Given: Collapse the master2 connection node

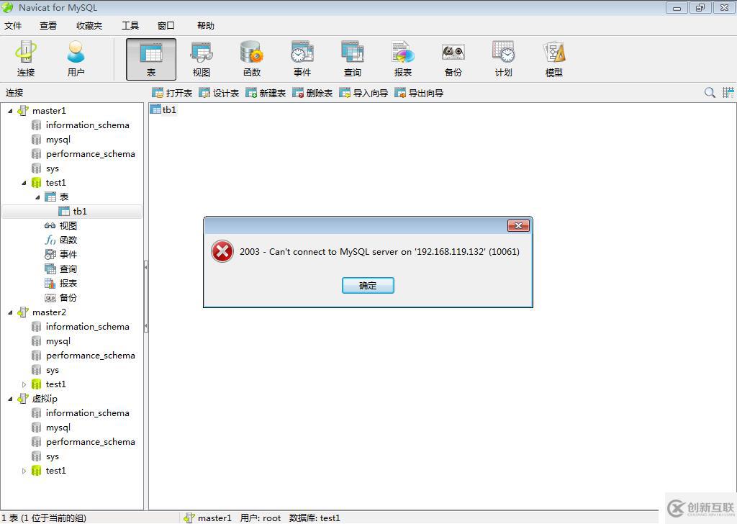Looking at the screenshot, I should 10,312.
